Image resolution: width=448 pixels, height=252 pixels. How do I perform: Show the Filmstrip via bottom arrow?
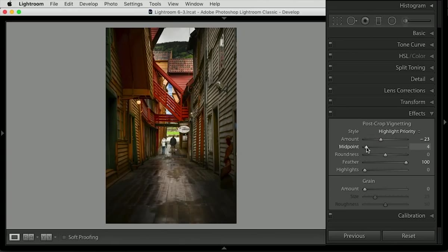[224, 248]
